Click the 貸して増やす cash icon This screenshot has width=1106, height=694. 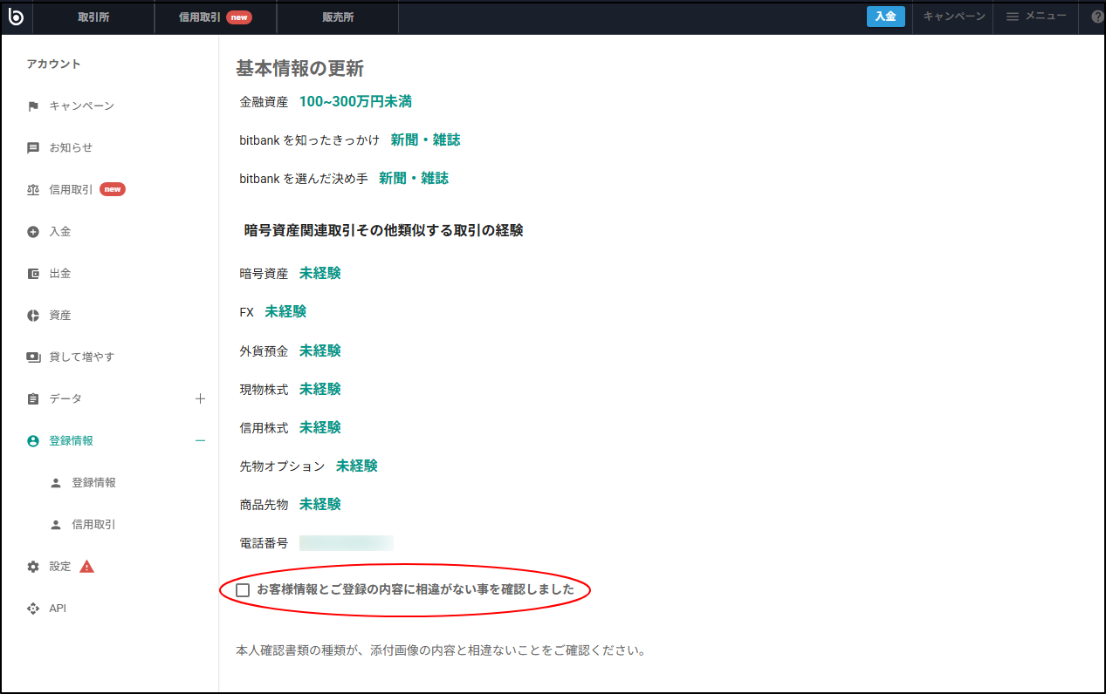point(33,357)
